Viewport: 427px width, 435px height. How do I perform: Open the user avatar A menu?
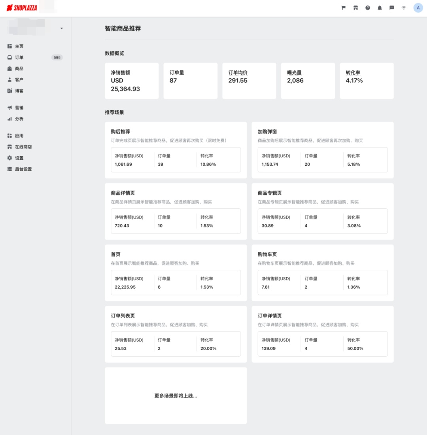418,8
